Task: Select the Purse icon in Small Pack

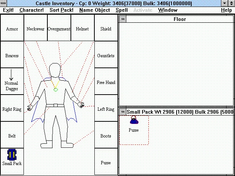Action: pyautogui.click(x=134, y=120)
